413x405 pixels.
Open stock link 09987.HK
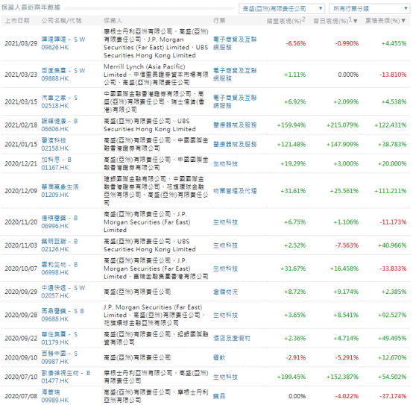click(54, 362)
